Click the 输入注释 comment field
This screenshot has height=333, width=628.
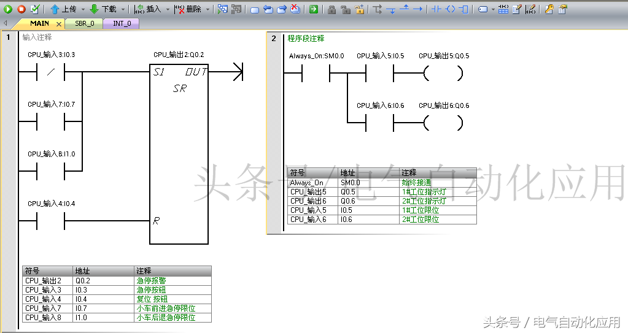(x=37, y=37)
